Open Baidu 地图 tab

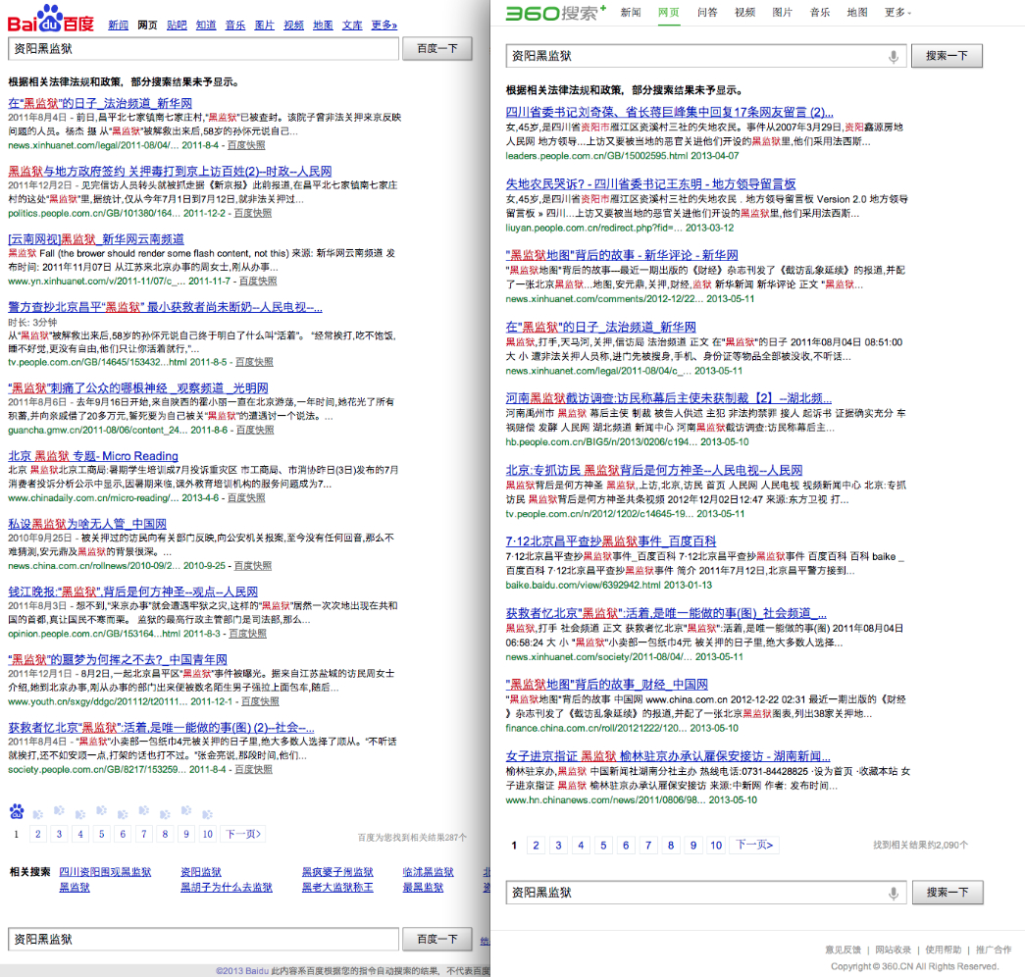coord(323,25)
